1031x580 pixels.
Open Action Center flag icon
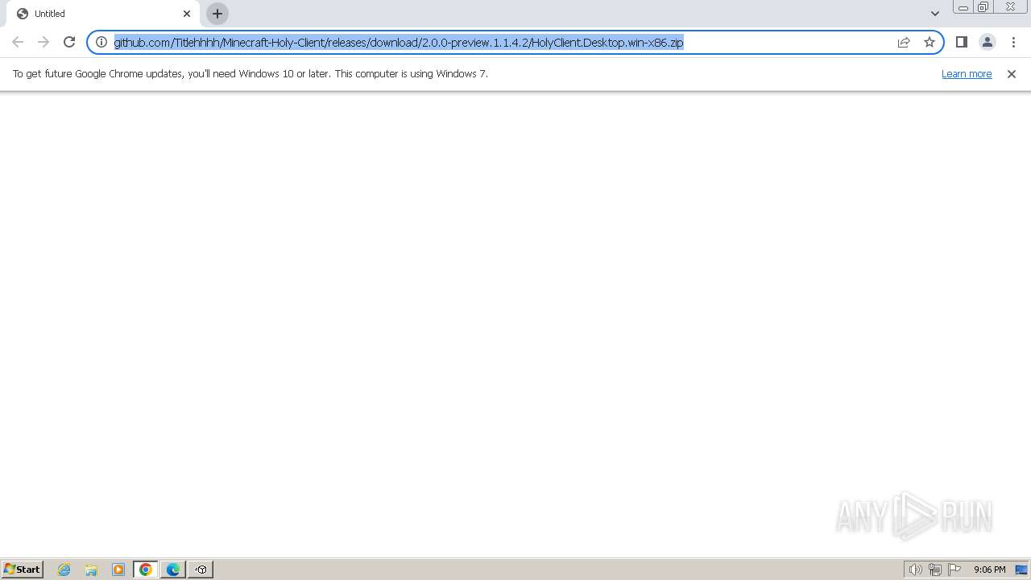tap(954, 570)
